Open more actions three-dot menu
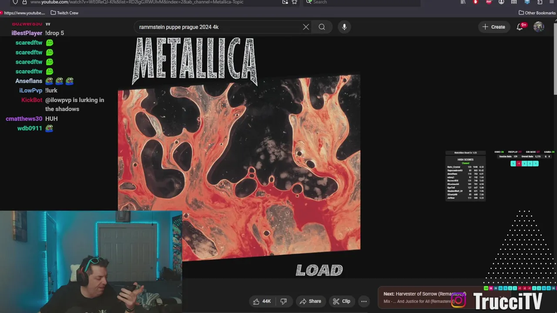Viewport: 557px width, 313px height. (x=364, y=301)
